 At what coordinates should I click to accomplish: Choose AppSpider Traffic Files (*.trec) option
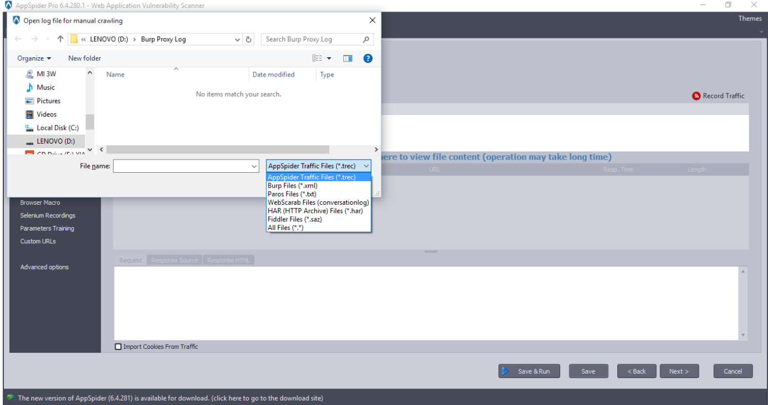click(319, 177)
